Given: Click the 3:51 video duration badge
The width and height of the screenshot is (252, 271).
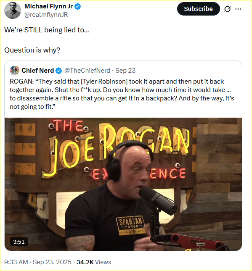Looking at the screenshot, I should 19,242.
